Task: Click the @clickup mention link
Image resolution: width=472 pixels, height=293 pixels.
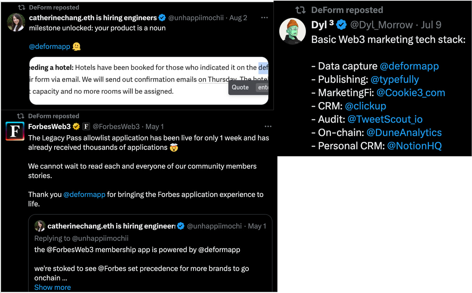Action: tap(365, 106)
